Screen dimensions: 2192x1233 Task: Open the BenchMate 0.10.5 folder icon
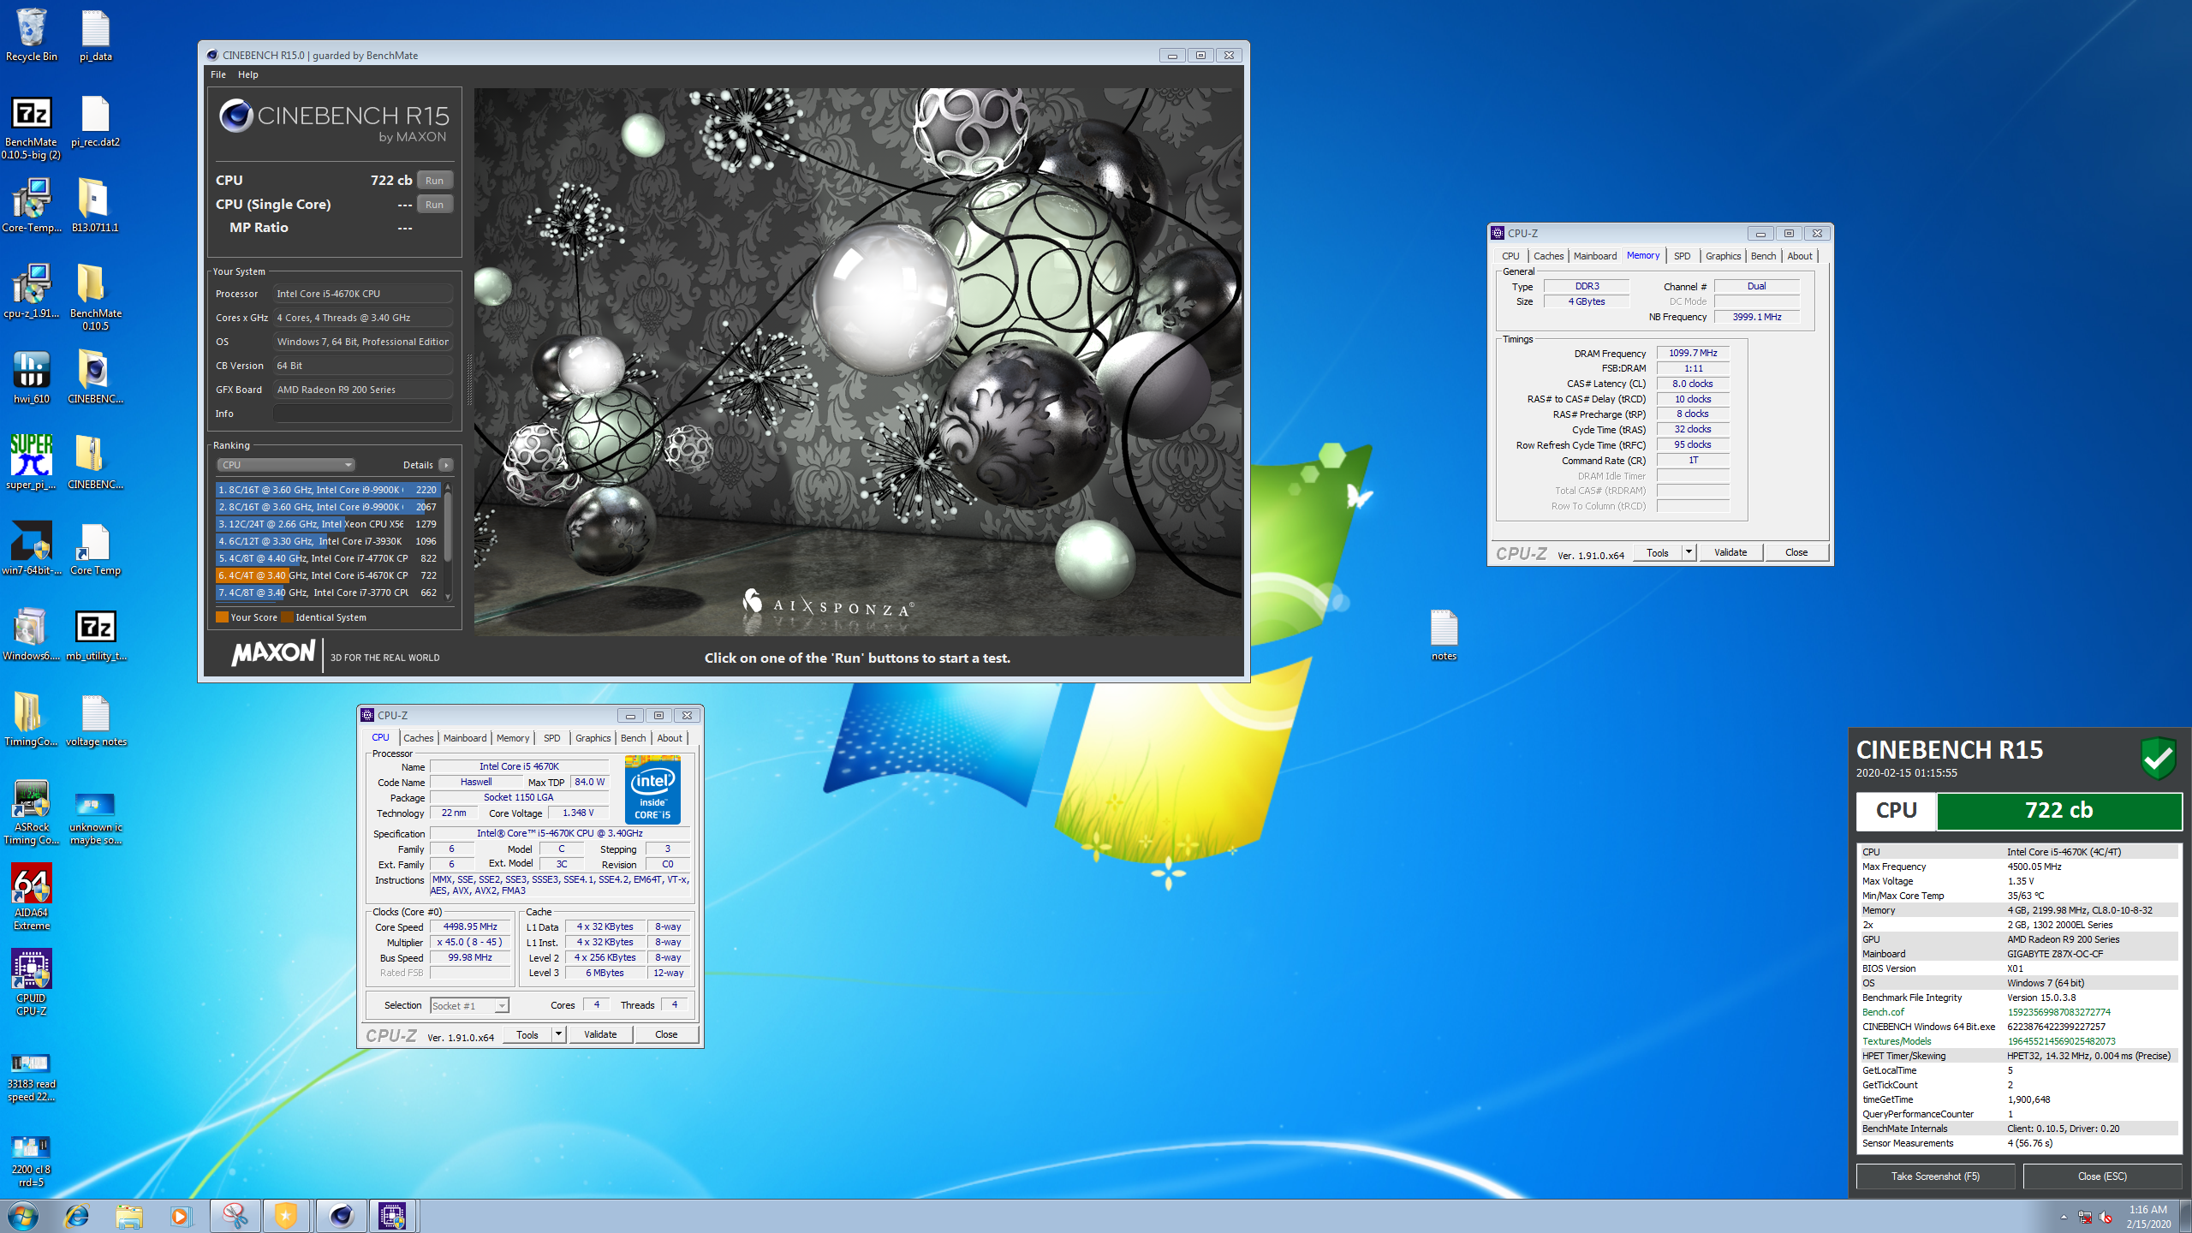point(96,298)
